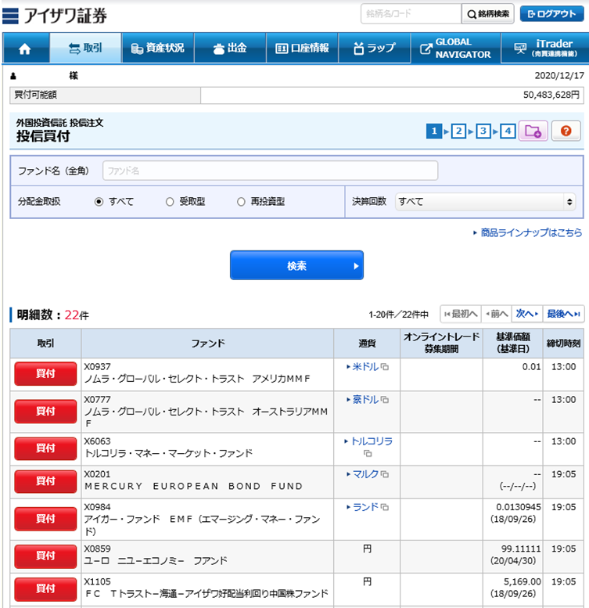
Task: Click the popup icon next to 米ドル
Action: pyautogui.click(x=385, y=367)
